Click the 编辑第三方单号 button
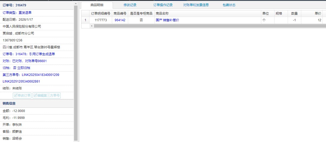Viewport: 326px width, 142px height. [47, 96]
